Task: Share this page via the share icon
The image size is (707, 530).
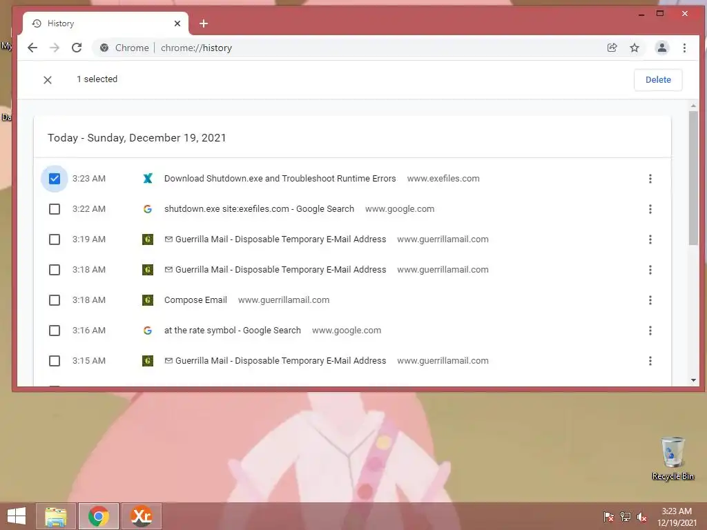Action: (x=612, y=48)
